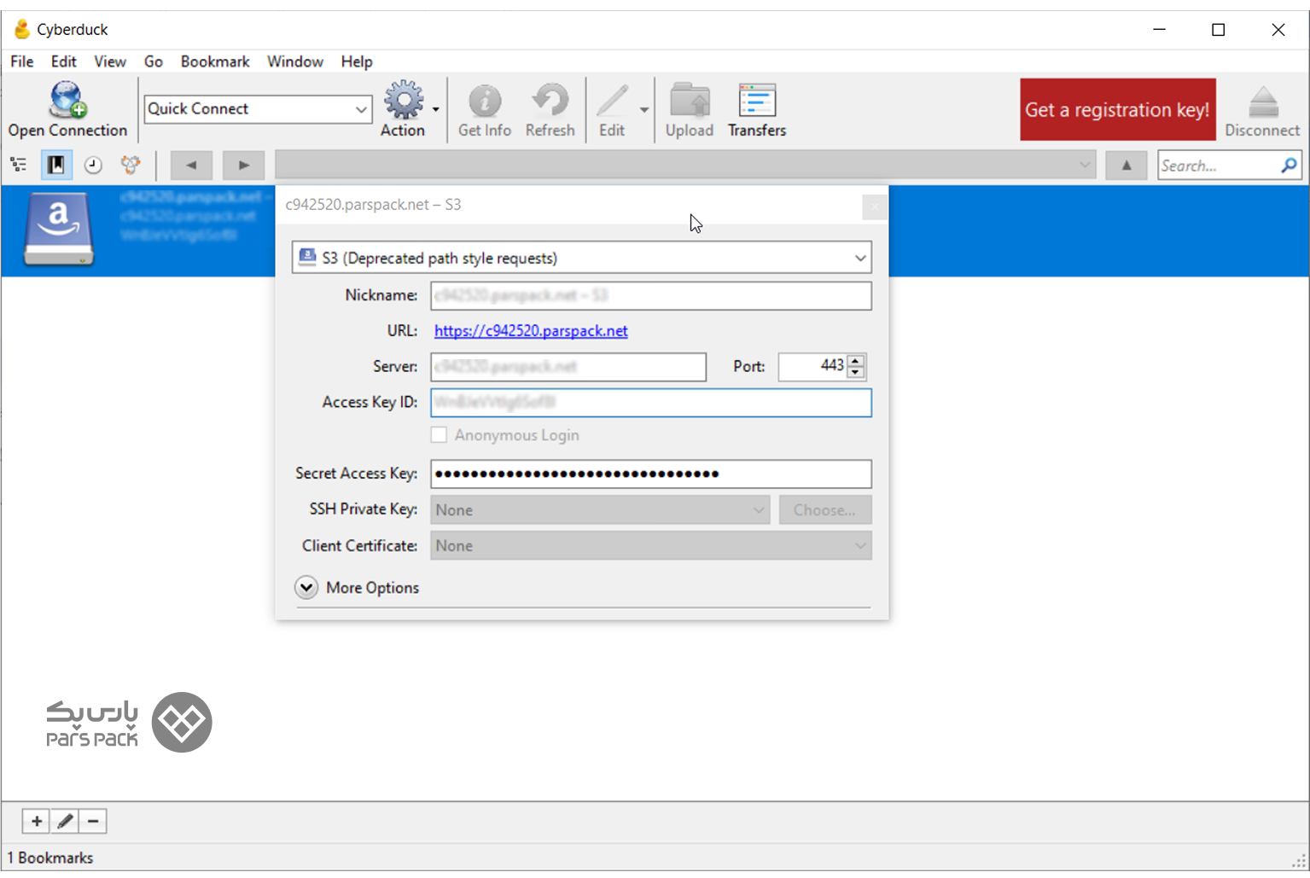This screenshot has width=1310, height=878.
Task: Add a new bookmark with plus button
Action: tap(36, 821)
